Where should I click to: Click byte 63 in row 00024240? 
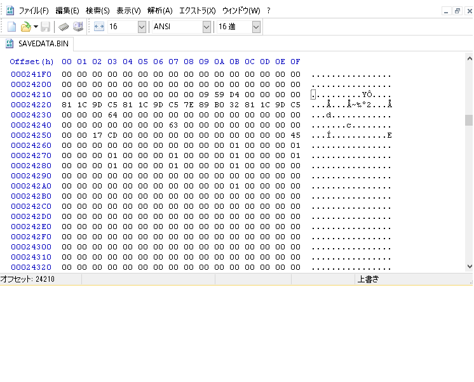(173, 125)
